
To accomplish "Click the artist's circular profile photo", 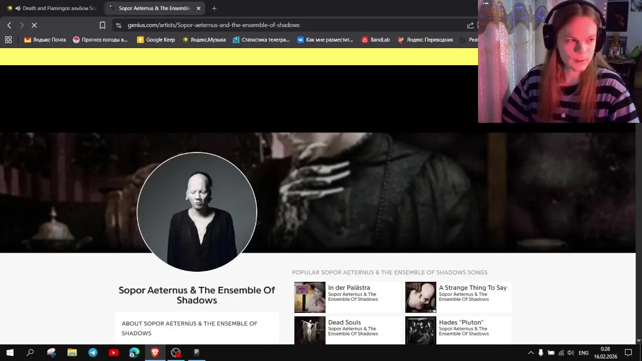I will 197,212.
